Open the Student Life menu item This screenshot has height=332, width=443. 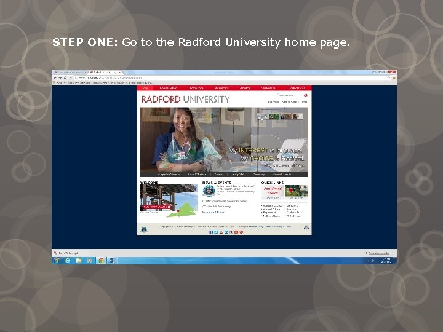click(x=268, y=88)
